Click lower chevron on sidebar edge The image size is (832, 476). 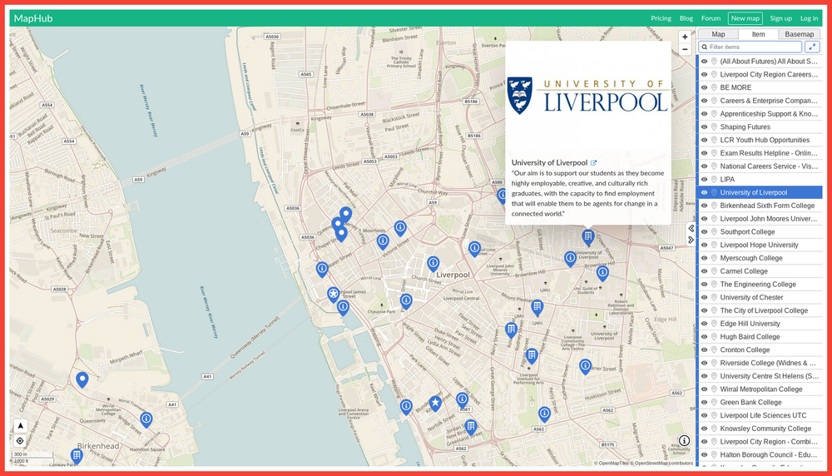[x=691, y=240]
